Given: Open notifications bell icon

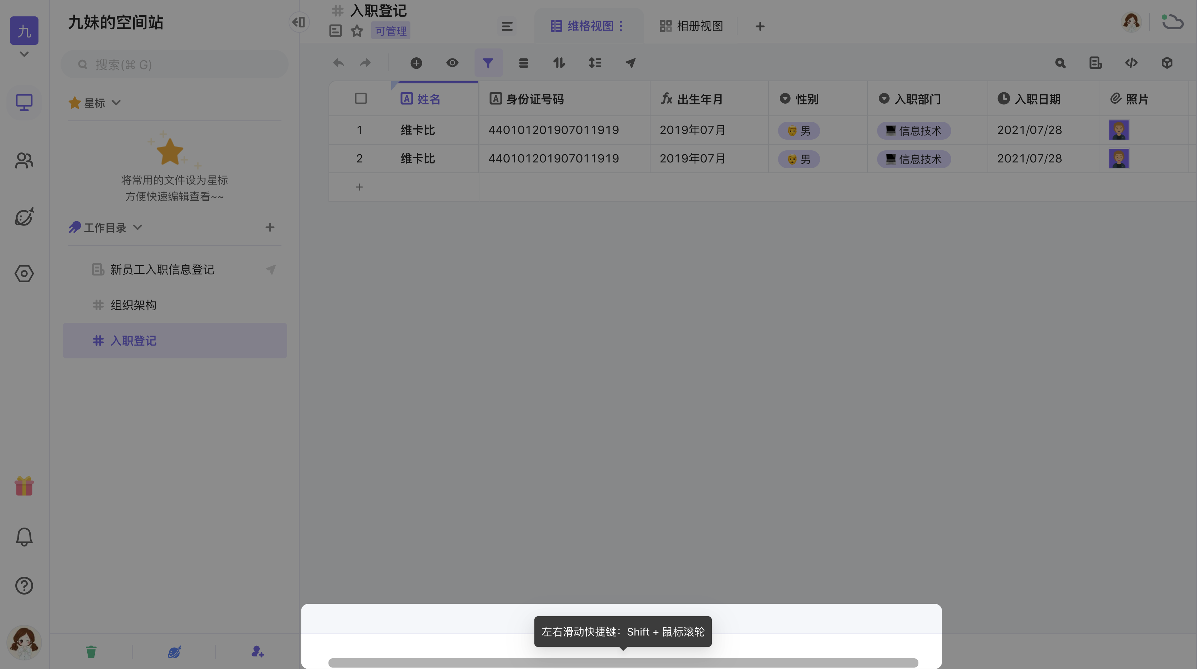Looking at the screenshot, I should [x=24, y=536].
